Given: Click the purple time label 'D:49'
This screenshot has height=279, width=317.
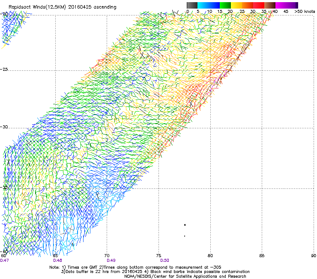Looking at the screenshot, I should (x=111, y=261).
